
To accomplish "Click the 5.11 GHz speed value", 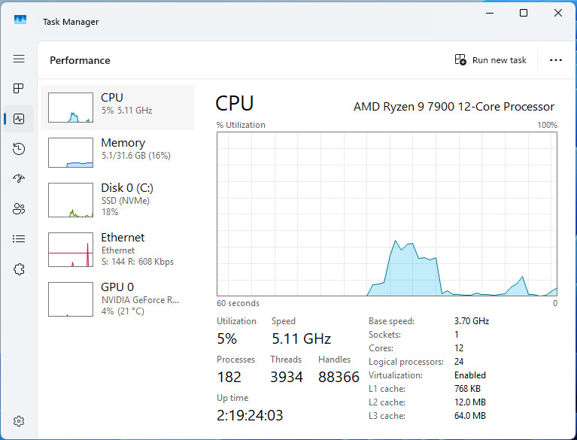I will pos(302,338).
